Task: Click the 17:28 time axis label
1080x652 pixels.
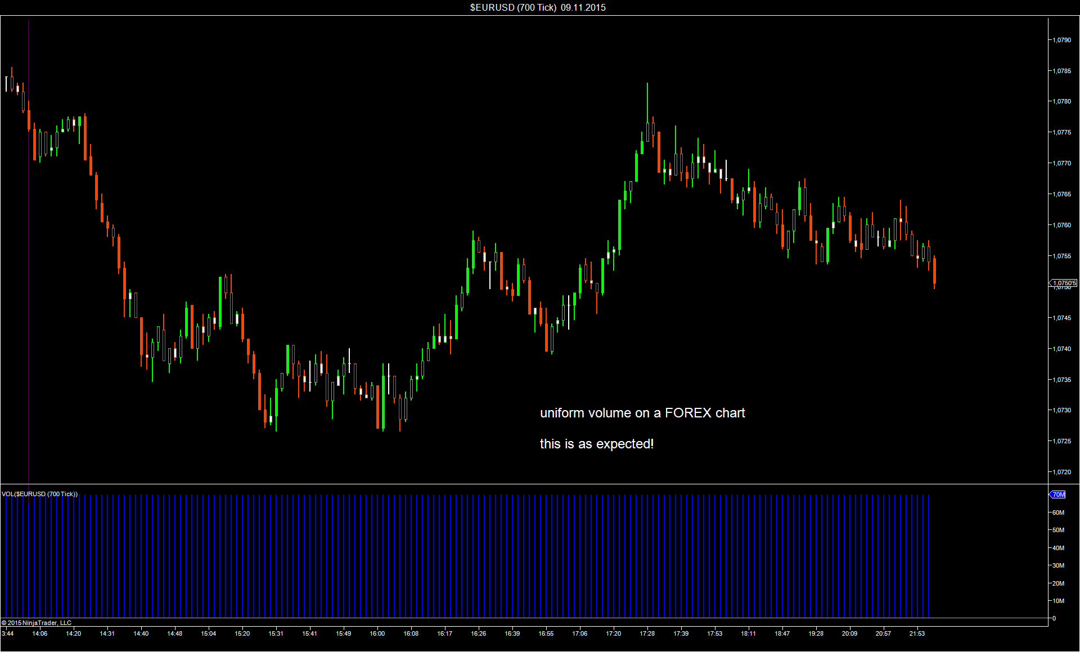Action: (x=647, y=633)
